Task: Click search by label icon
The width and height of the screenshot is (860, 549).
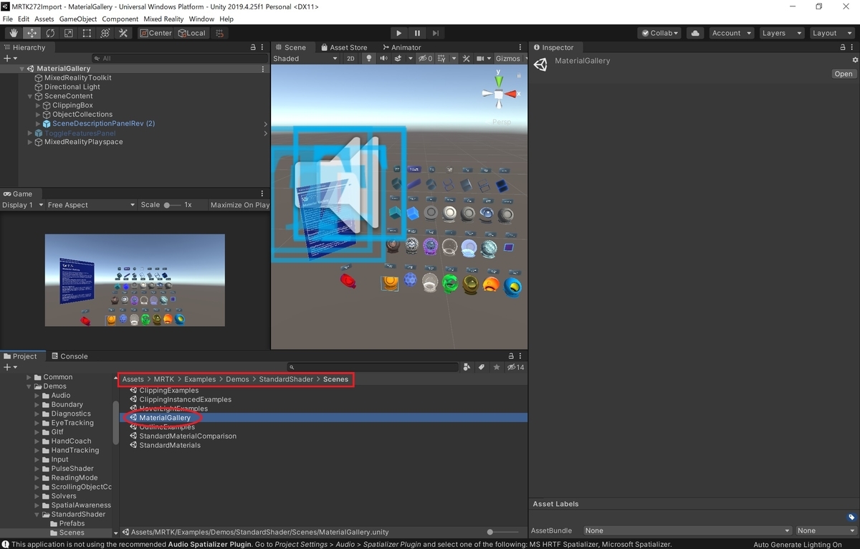Action: (482, 367)
